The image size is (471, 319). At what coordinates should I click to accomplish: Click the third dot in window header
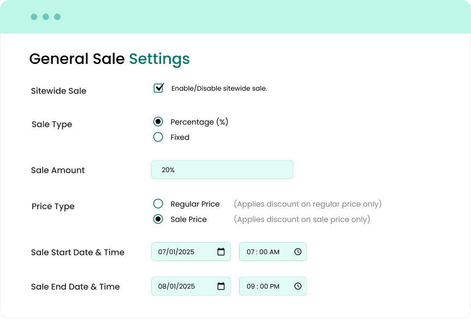tap(57, 17)
